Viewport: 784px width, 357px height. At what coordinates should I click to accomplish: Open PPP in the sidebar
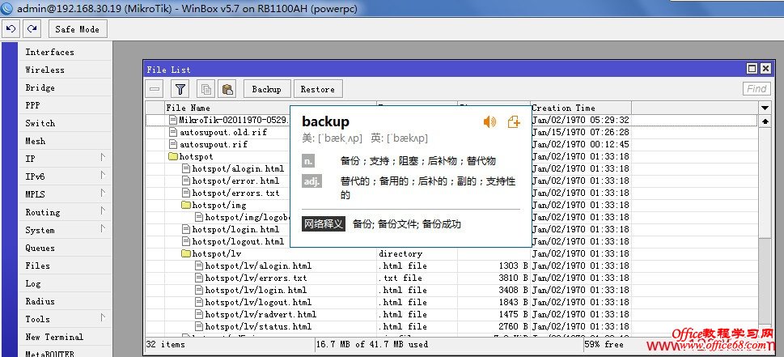pyautogui.click(x=32, y=105)
